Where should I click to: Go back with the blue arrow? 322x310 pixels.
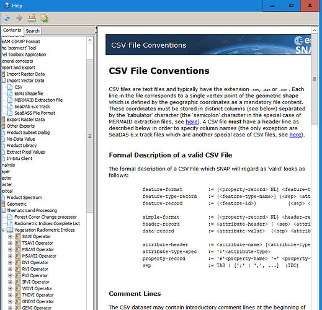7,19
